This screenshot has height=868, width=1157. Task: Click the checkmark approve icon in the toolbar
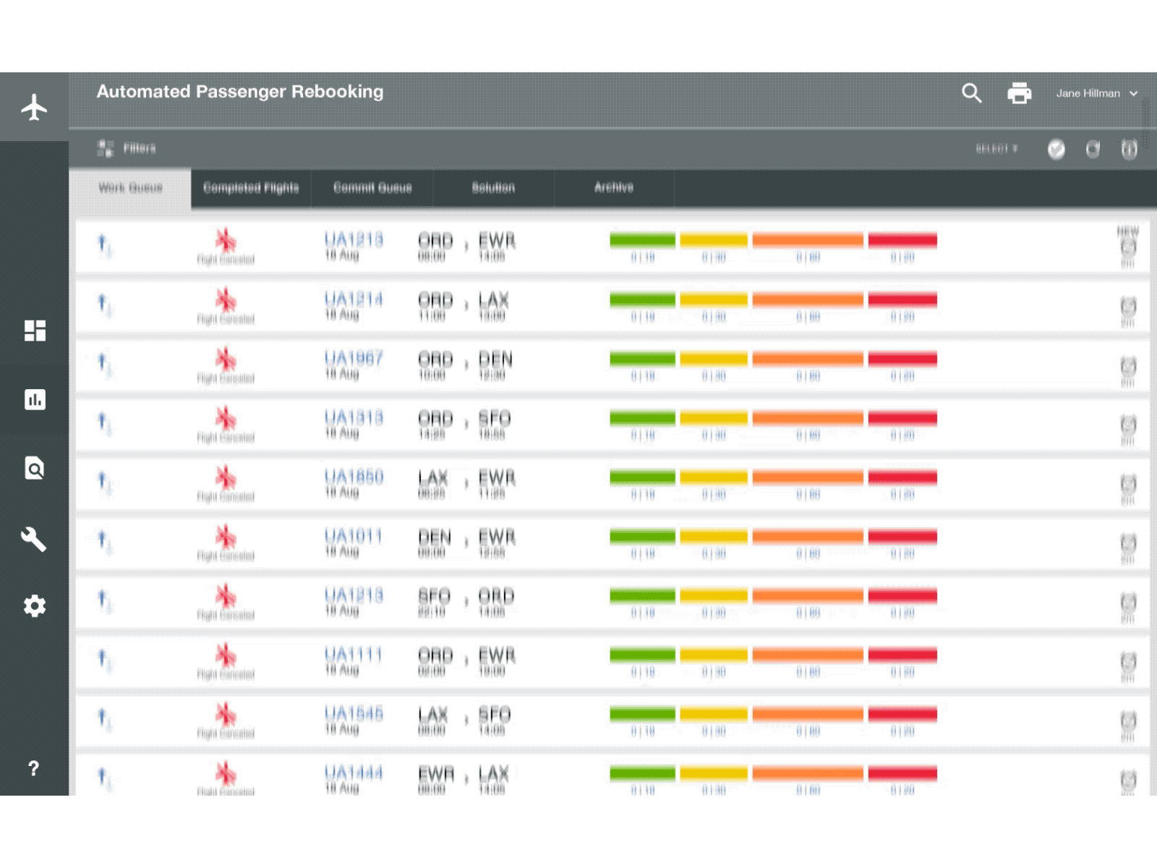coord(1056,150)
